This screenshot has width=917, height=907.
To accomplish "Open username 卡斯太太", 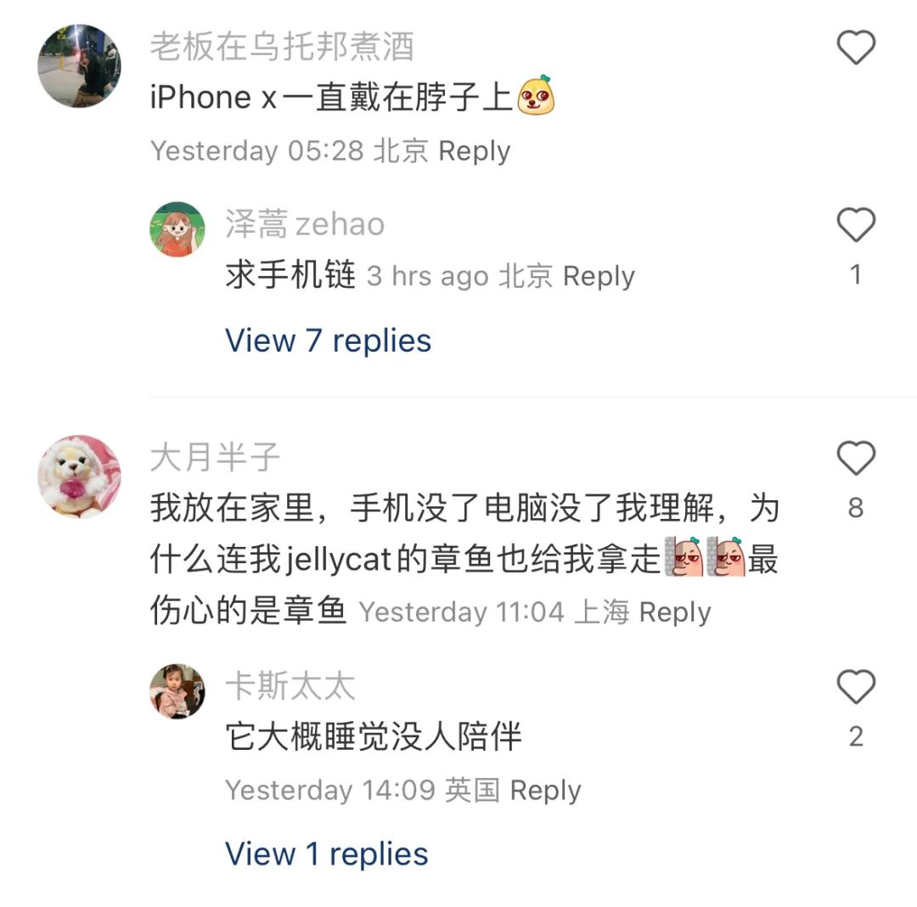I will click(290, 686).
